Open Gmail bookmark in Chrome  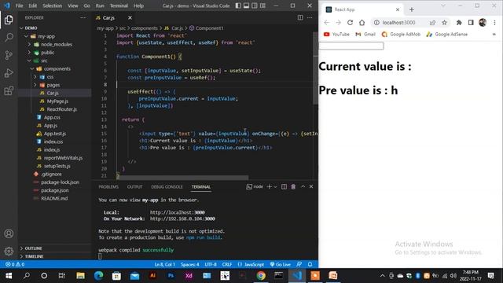pos(365,35)
